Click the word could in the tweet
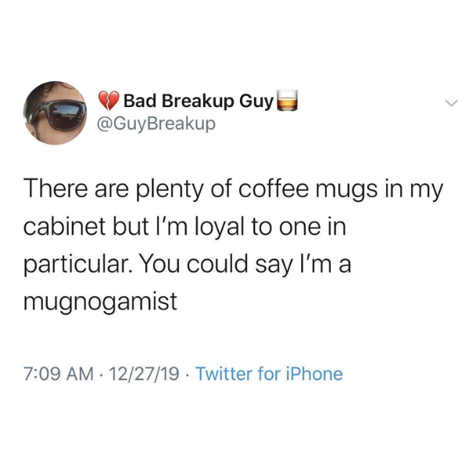Viewport: 469px width, 469px height. pos(217,263)
